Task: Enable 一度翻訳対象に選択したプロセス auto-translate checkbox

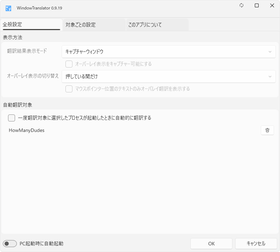Action: click(12, 118)
